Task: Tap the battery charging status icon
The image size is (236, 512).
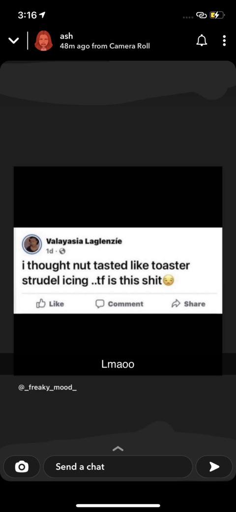Action: 217,15
